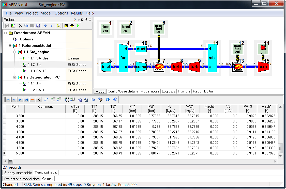This screenshot has width=286, height=189.
Task: Toggle the pin on the Project panel
Action: point(86,20)
